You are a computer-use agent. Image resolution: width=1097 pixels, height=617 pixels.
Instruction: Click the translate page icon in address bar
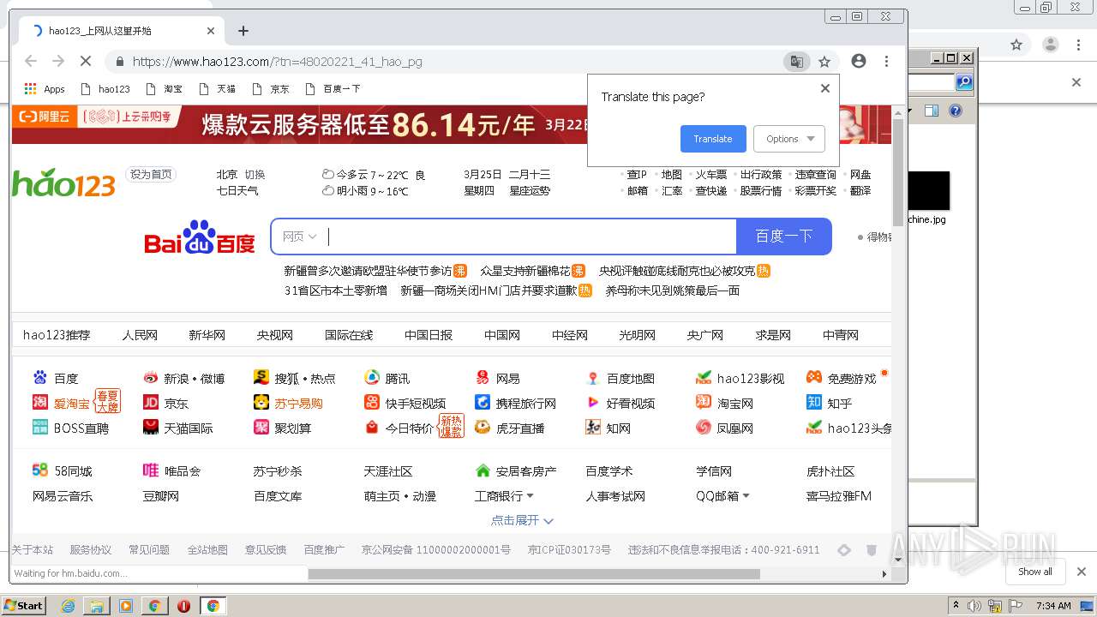(796, 62)
